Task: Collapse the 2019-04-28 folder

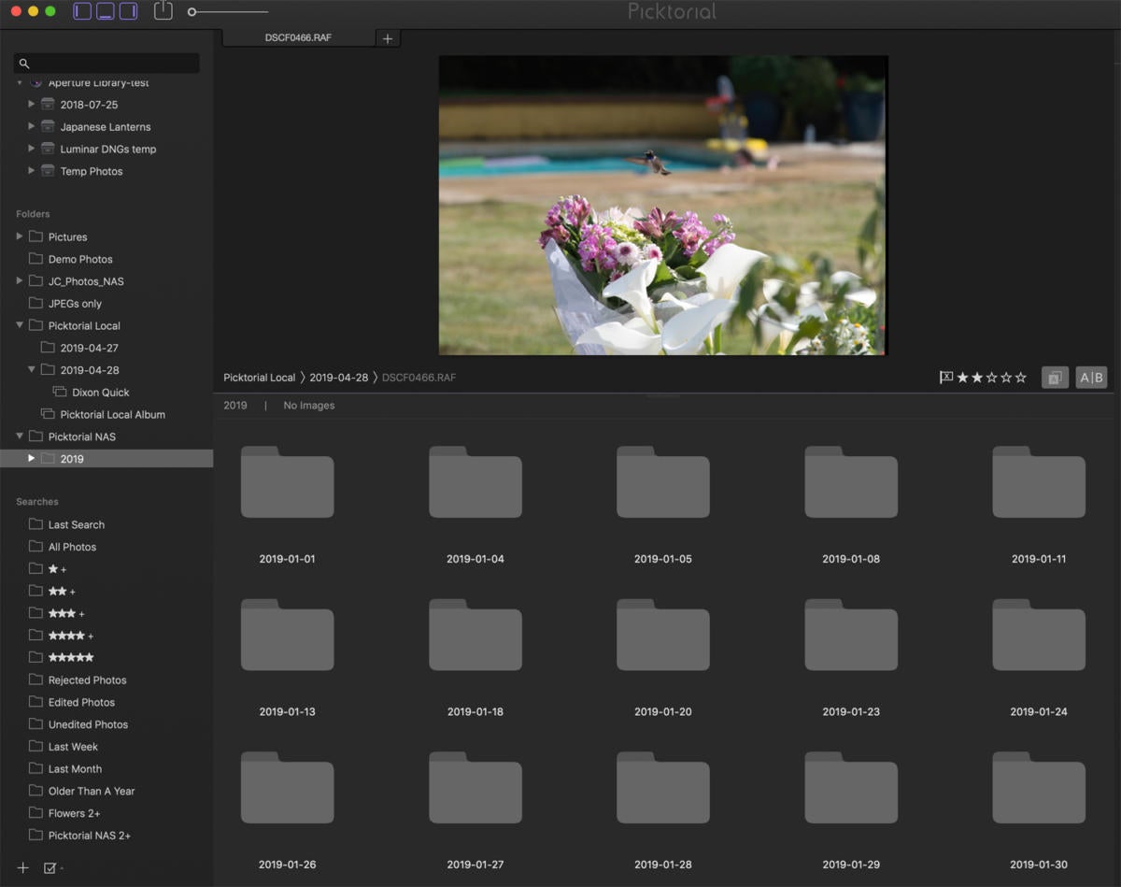Action: (32, 370)
